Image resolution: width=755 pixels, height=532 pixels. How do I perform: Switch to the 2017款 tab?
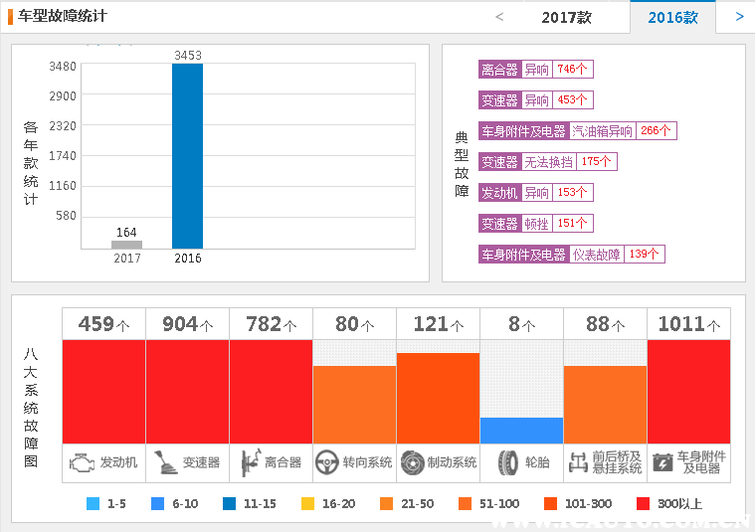(566, 17)
